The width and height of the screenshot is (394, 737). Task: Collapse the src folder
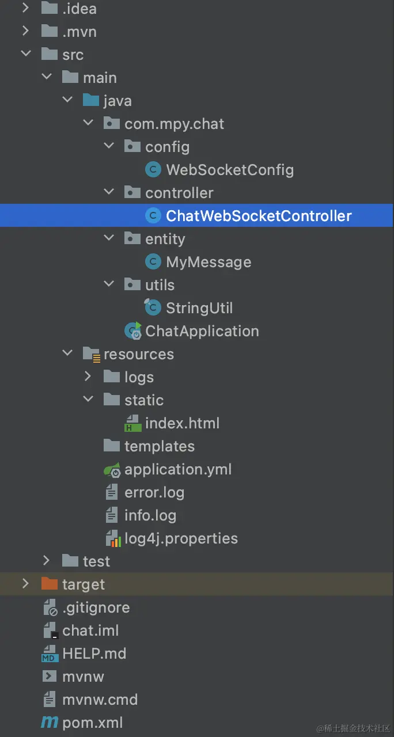[26, 55]
